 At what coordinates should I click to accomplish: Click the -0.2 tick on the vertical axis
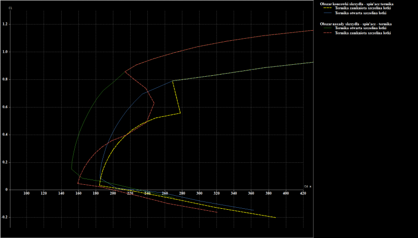click(4, 217)
